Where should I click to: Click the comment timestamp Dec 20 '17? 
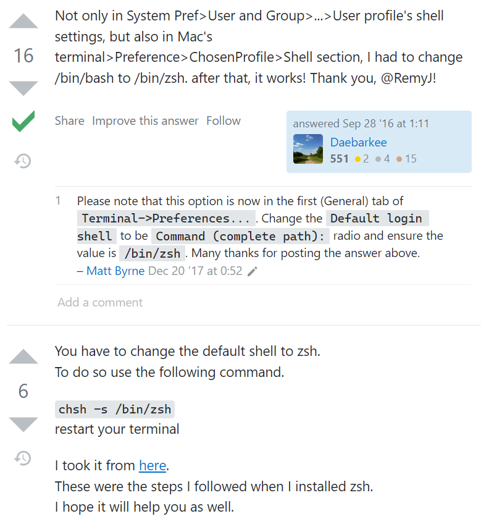click(x=195, y=271)
